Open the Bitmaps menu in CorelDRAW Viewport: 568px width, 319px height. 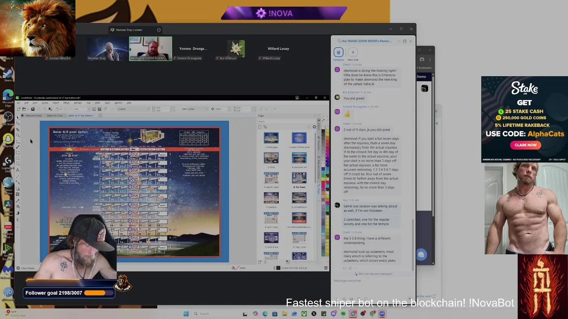click(x=78, y=103)
